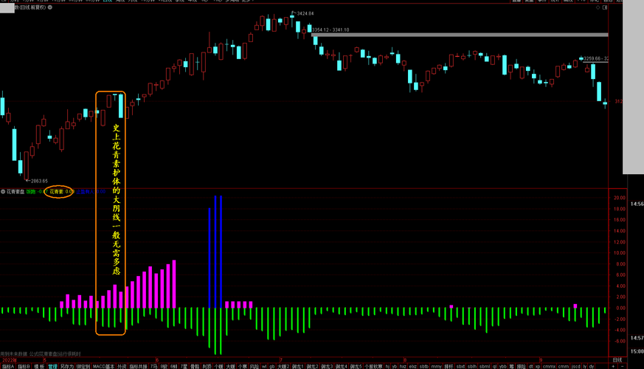Click the 另存为 button
The width and height of the screenshot is (644, 369).
(67, 366)
